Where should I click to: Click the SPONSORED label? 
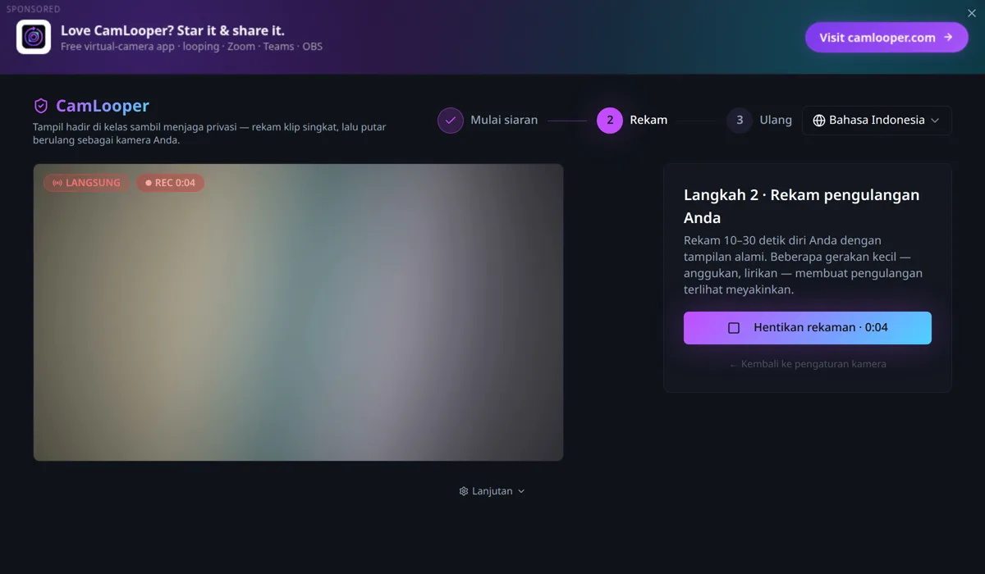pyautogui.click(x=34, y=9)
